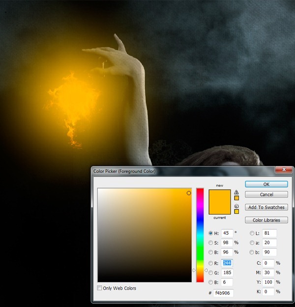Click the not web safe cube icon

(236, 206)
